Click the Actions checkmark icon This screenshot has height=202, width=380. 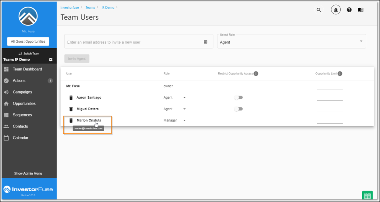tap(6, 80)
